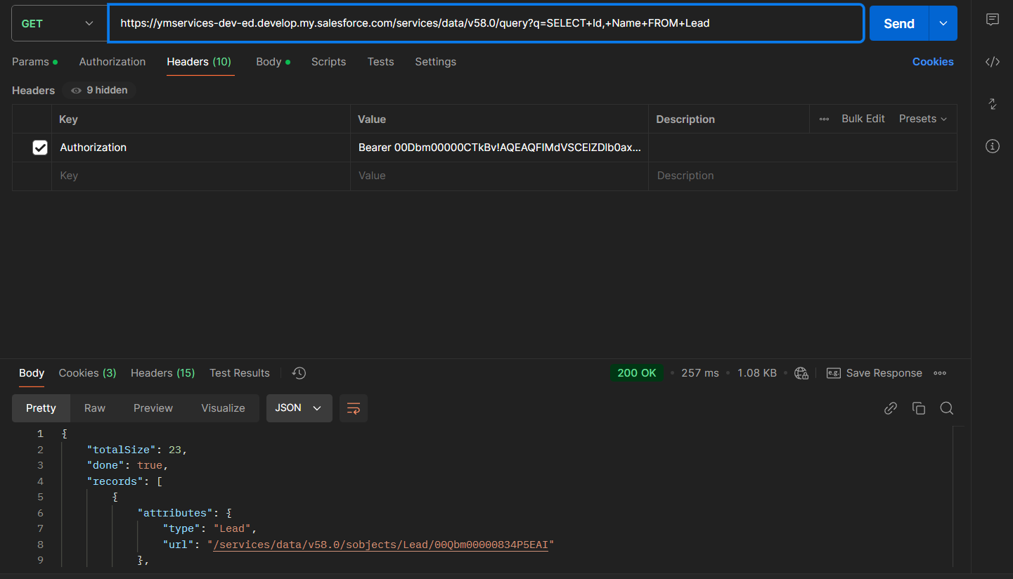Switch to Visualize view
Screen dimensions: 1013x579
click(223, 408)
